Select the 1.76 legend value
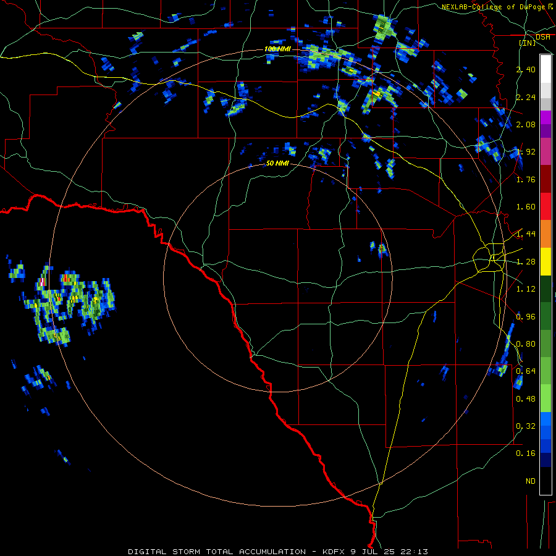556x556 pixels. [526, 179]
